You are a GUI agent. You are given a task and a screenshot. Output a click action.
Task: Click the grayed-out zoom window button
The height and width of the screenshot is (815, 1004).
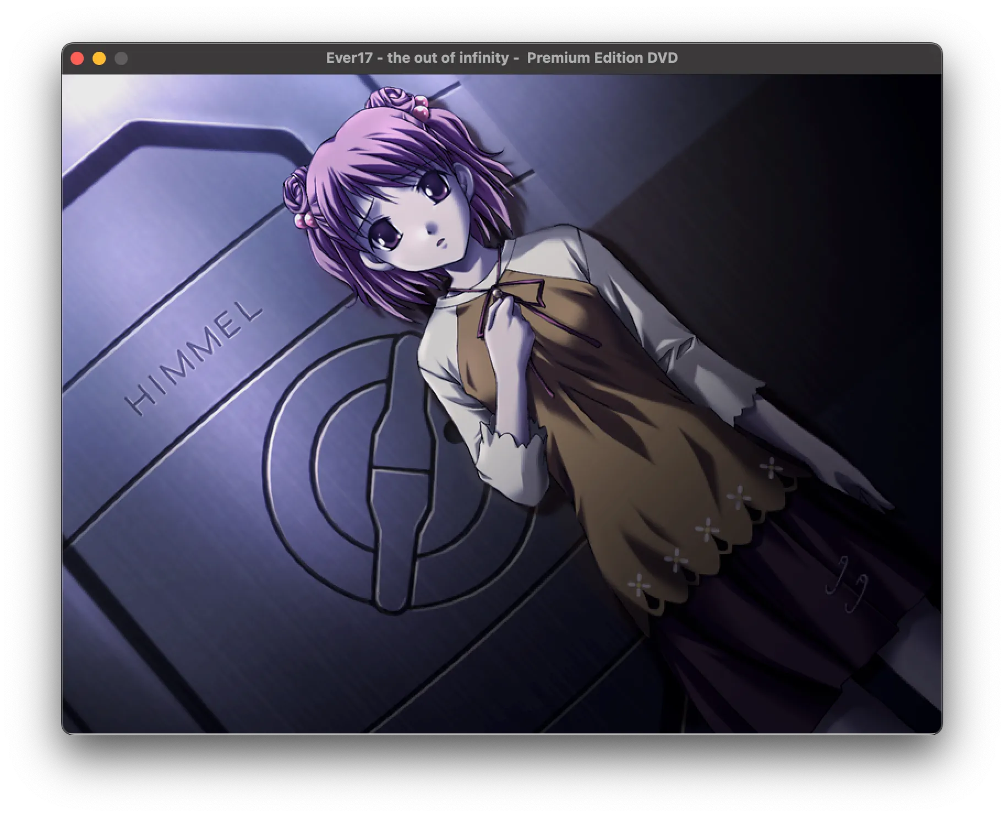point(121,58)
